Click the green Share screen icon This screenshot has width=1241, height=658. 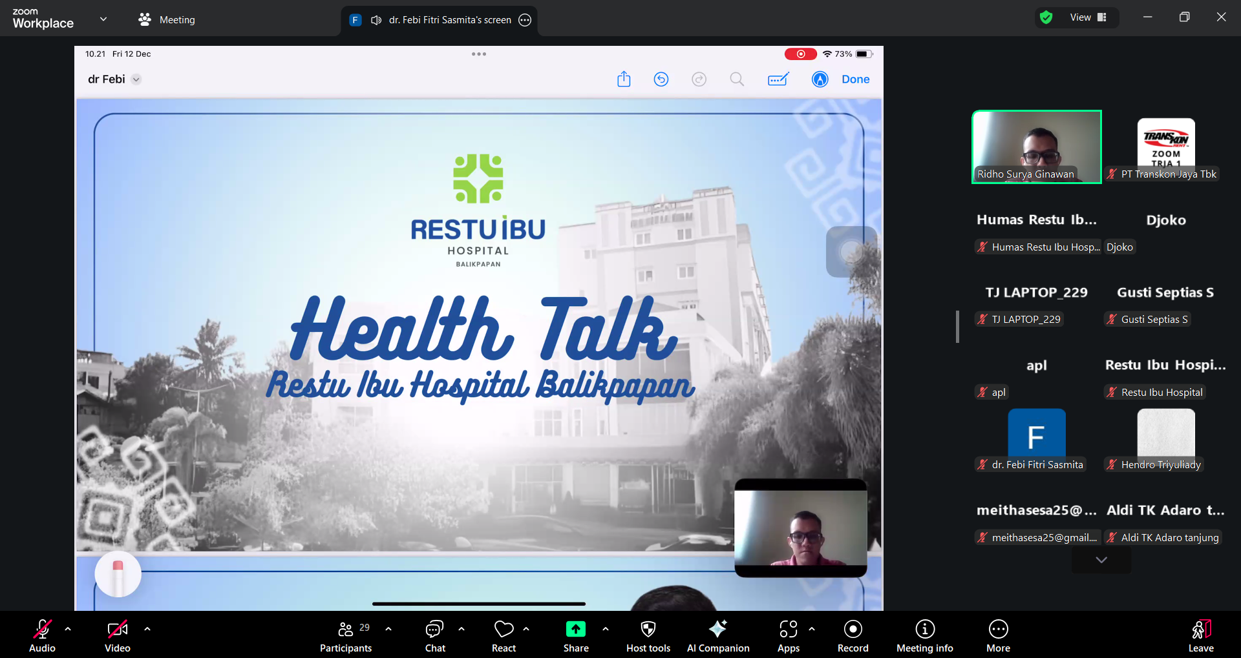575,629
